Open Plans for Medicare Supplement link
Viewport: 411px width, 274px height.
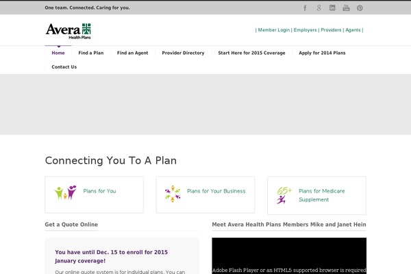tap(322, 195)
